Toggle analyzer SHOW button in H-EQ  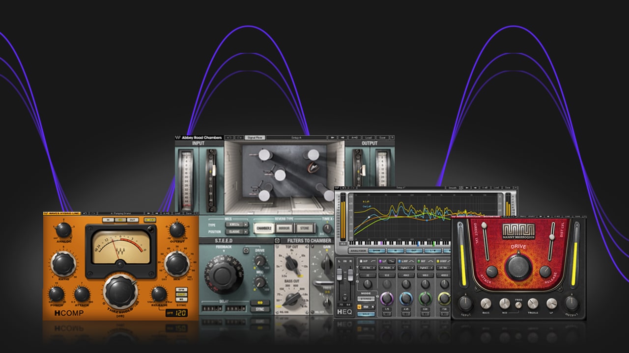point(377,251)
